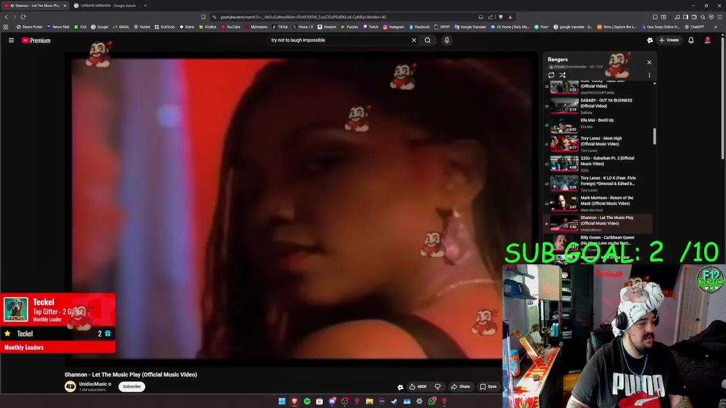Open the YouTube guide hamburger menu
This screenshot has width=726, height=408.
point(11,40)
